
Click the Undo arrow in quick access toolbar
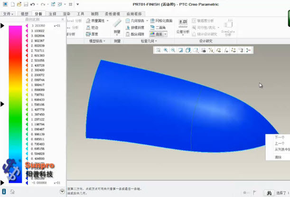(x=33, y=4)
